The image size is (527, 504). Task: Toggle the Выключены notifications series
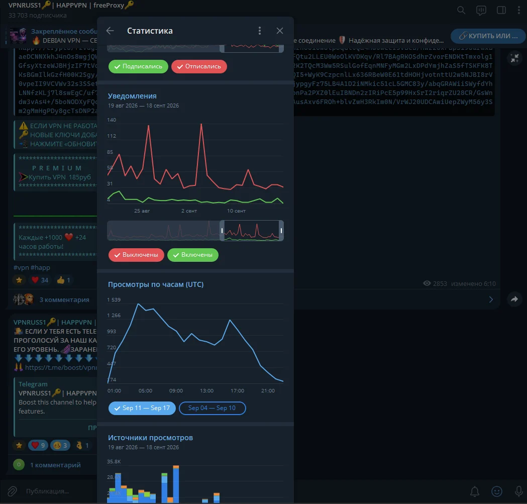tap(136, 255)
